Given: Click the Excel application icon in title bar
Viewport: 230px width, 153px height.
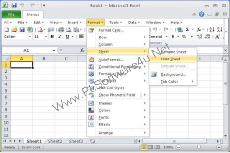Looking at the screenshot, I should coord(5,5).
